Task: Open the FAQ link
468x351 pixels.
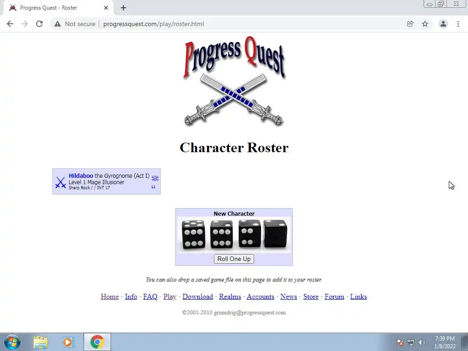Action: [x=150, y=297]
